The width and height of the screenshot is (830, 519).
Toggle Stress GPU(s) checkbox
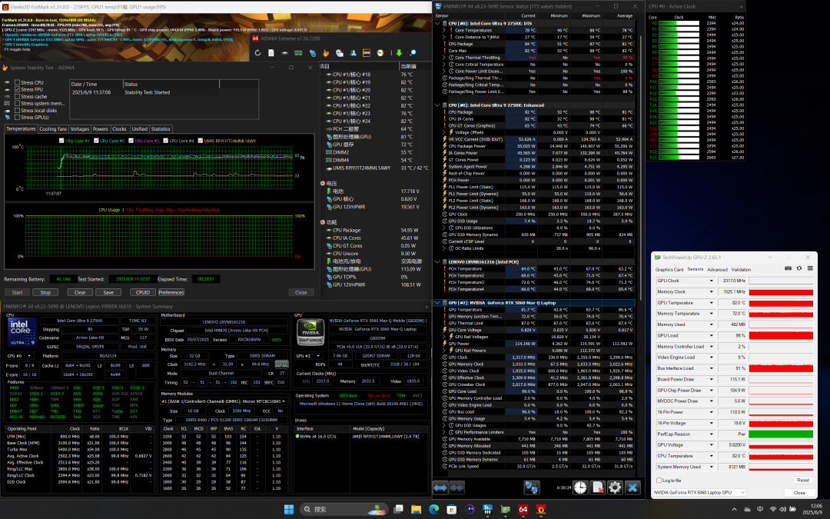18,117
